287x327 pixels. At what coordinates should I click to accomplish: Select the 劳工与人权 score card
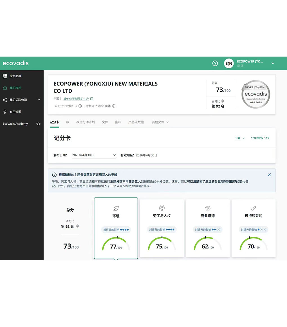162,228
